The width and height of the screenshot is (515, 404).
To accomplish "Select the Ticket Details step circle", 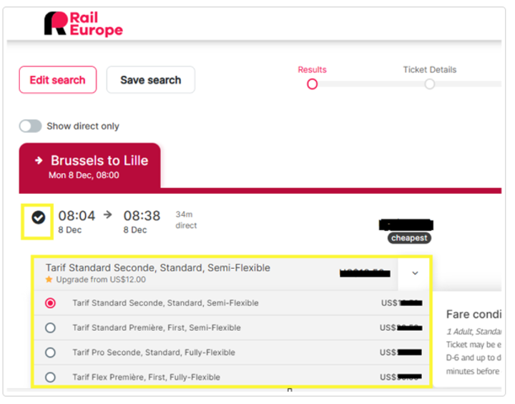I will pos(430,84).
